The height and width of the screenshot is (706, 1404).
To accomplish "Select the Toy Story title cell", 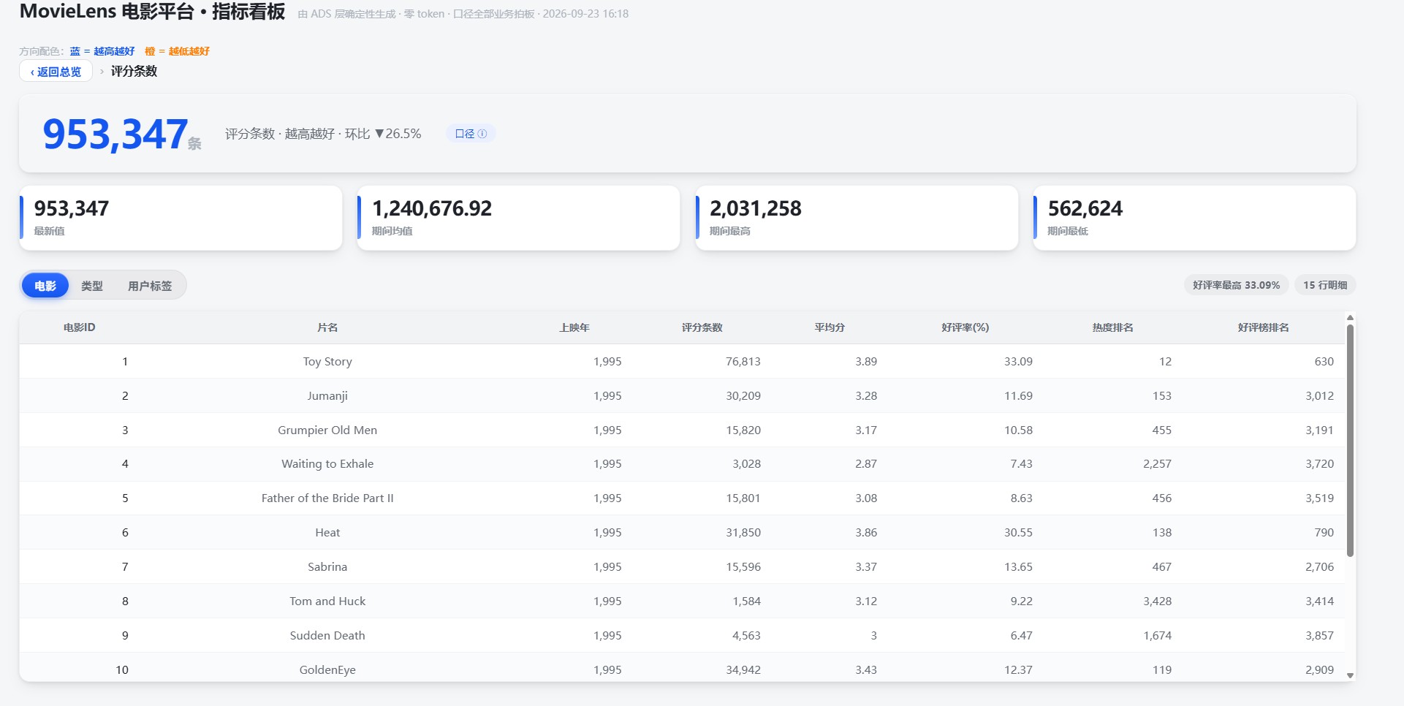I will (327, 362).
